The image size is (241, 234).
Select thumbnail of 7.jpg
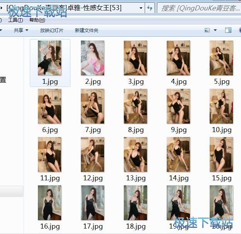(x=92, y=106)
